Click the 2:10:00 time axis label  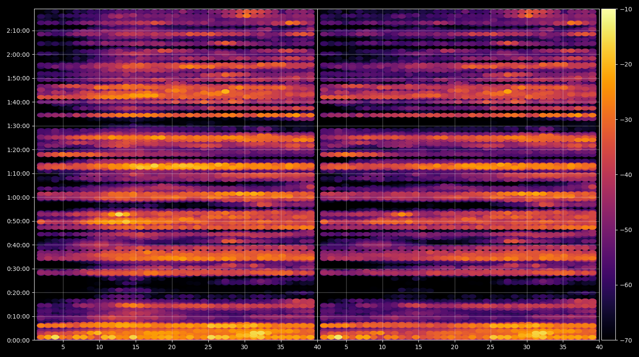point(18,31)
